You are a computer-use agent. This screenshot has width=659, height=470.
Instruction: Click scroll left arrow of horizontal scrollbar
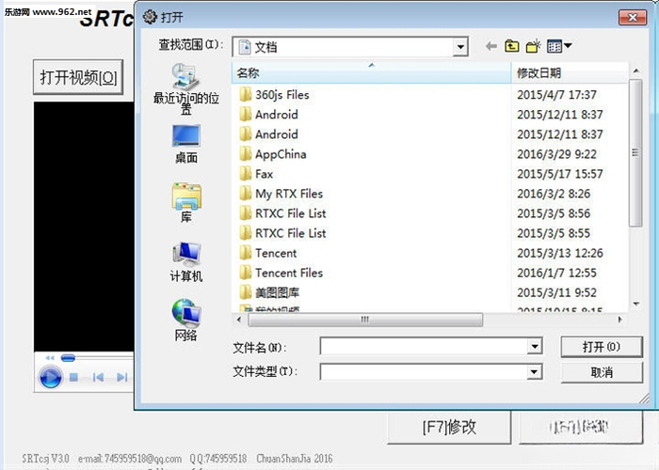coord(239,320)
